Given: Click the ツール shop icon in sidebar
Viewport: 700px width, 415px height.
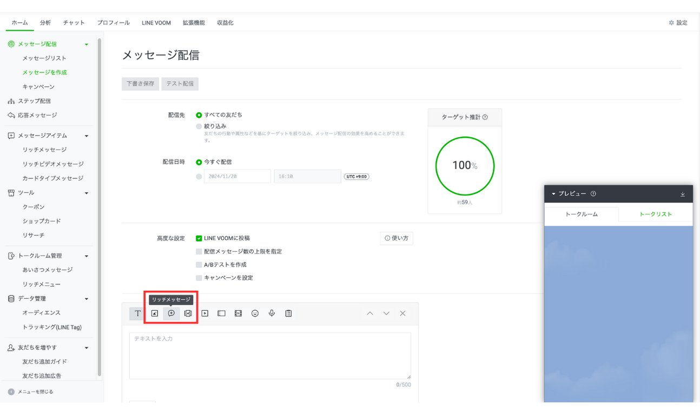Looking at the screenshot, I should click(x=11, y=193).
